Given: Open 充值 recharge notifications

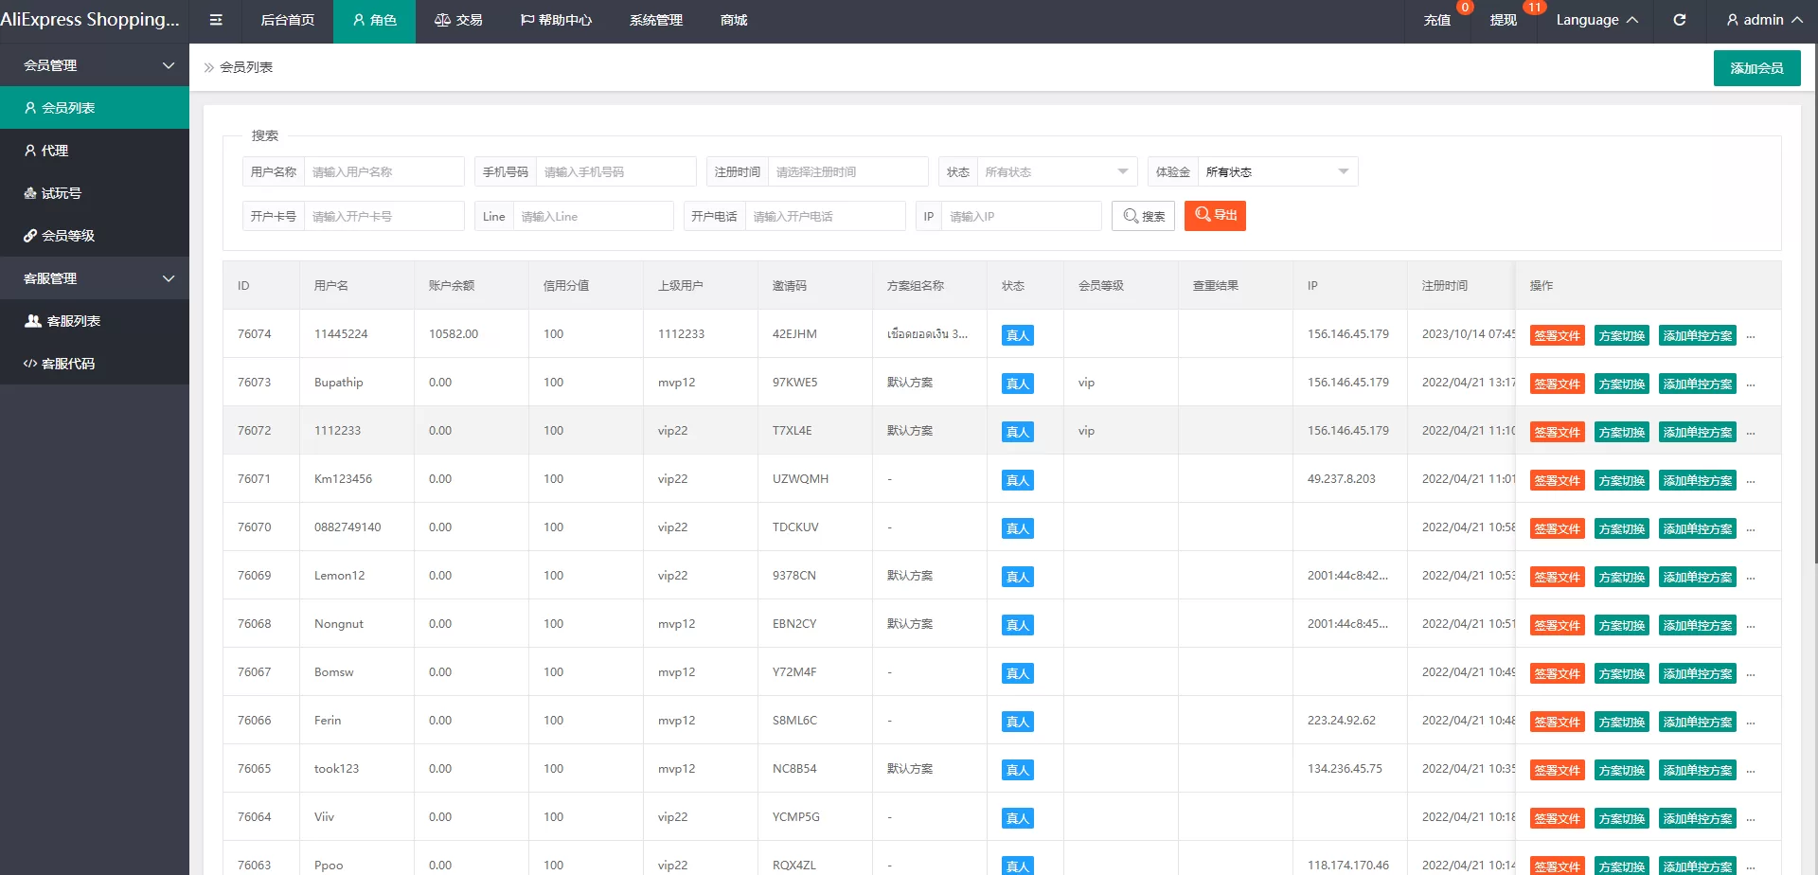Looking at the screenshot, I should click(x=1436, y=20).
